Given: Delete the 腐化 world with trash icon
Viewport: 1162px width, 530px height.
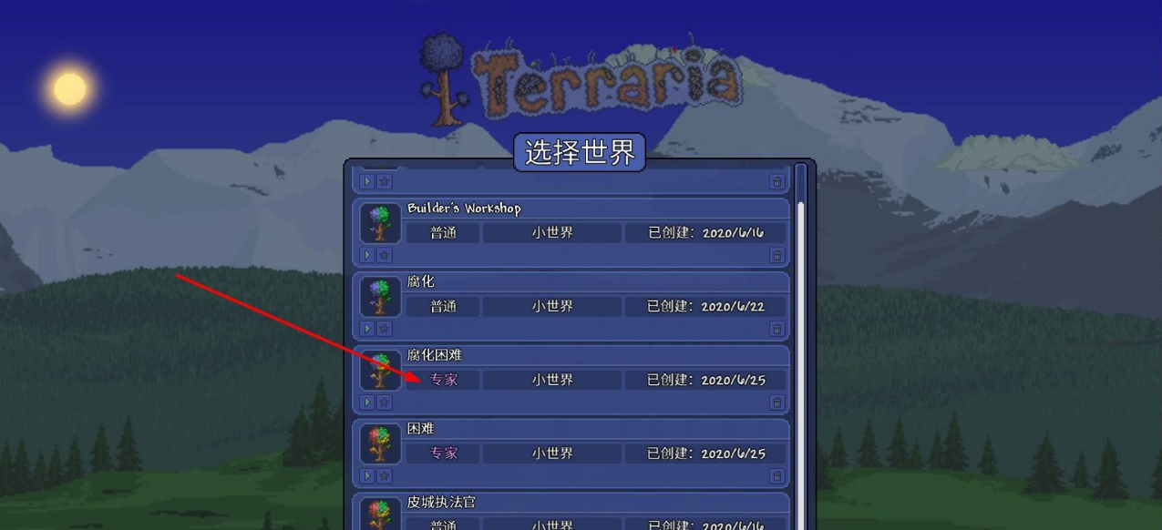Looking at the screenshot, I should coord(776,329).
